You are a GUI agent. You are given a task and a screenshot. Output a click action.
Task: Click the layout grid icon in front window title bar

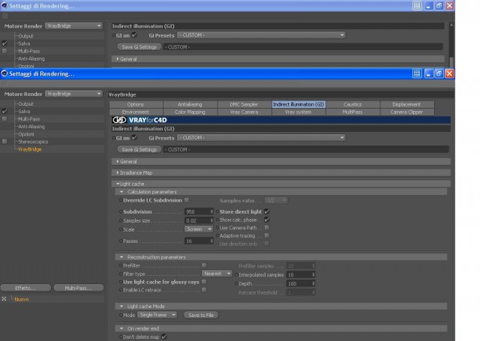click(417, 73)
